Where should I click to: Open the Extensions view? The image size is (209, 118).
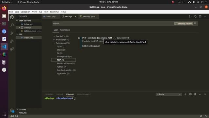click(x=12, y=49)
